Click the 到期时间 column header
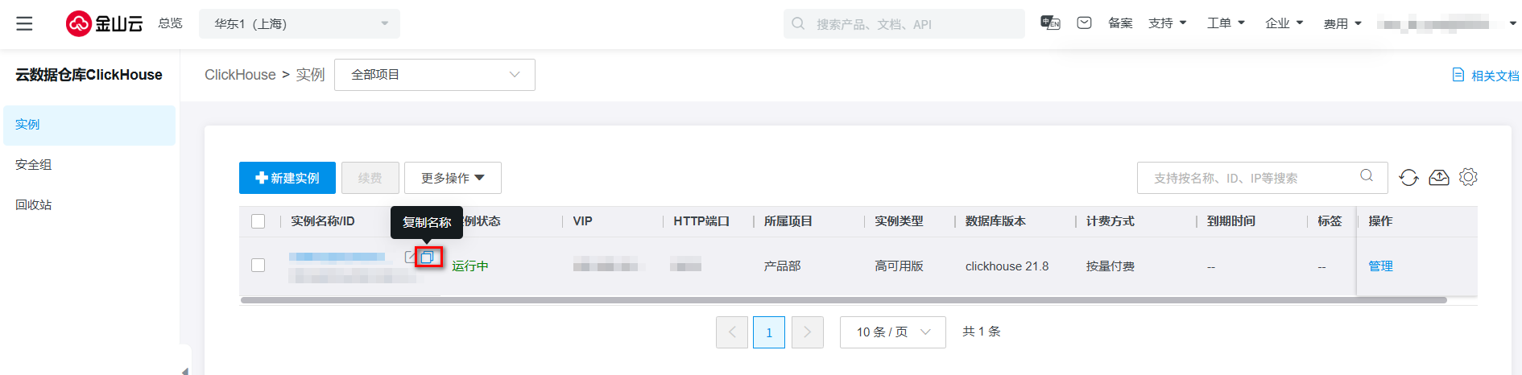The height and width of the screenshot is (375, 1522). tap(1231, 221)
